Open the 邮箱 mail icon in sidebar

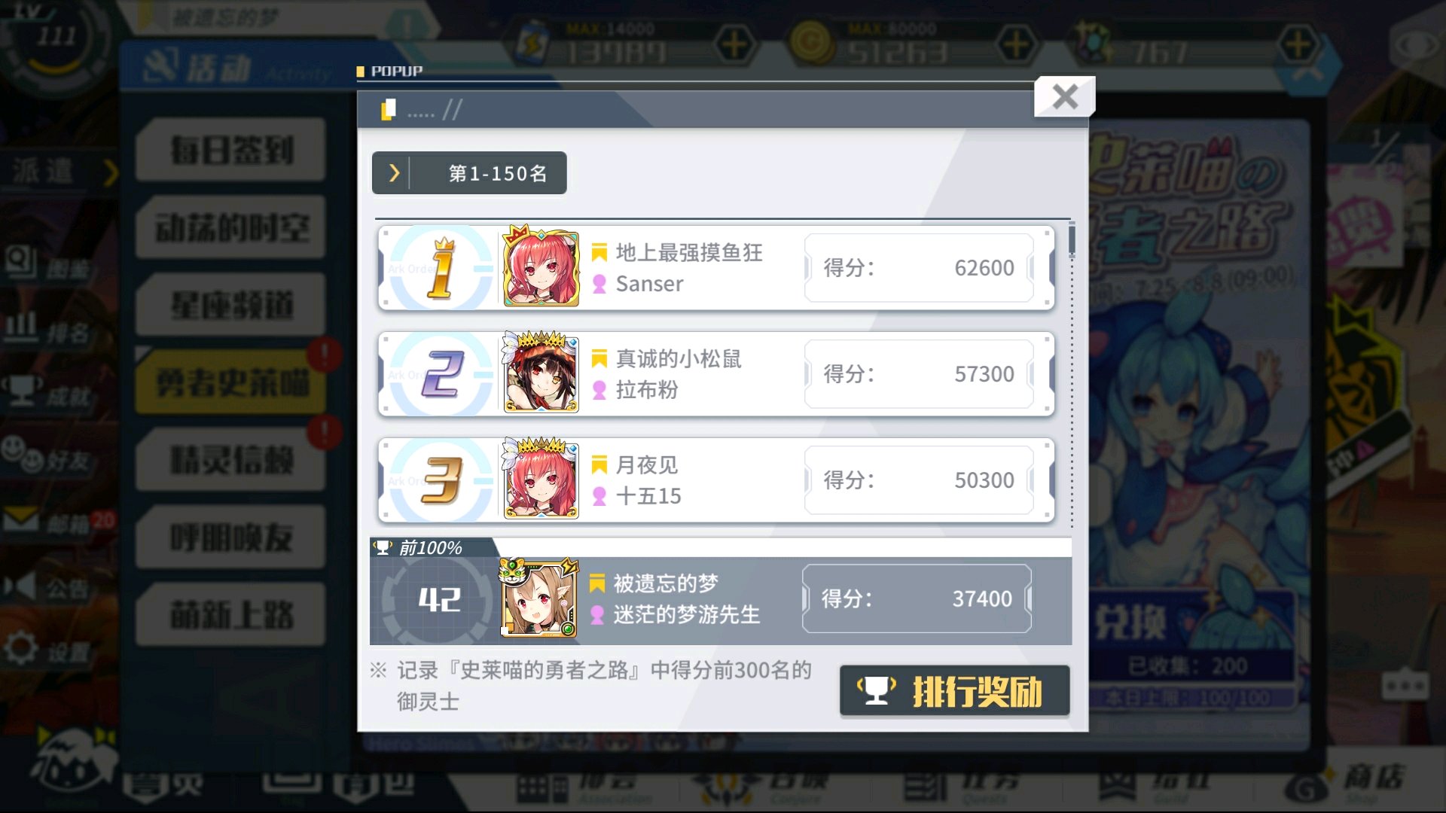pos(21,519)
